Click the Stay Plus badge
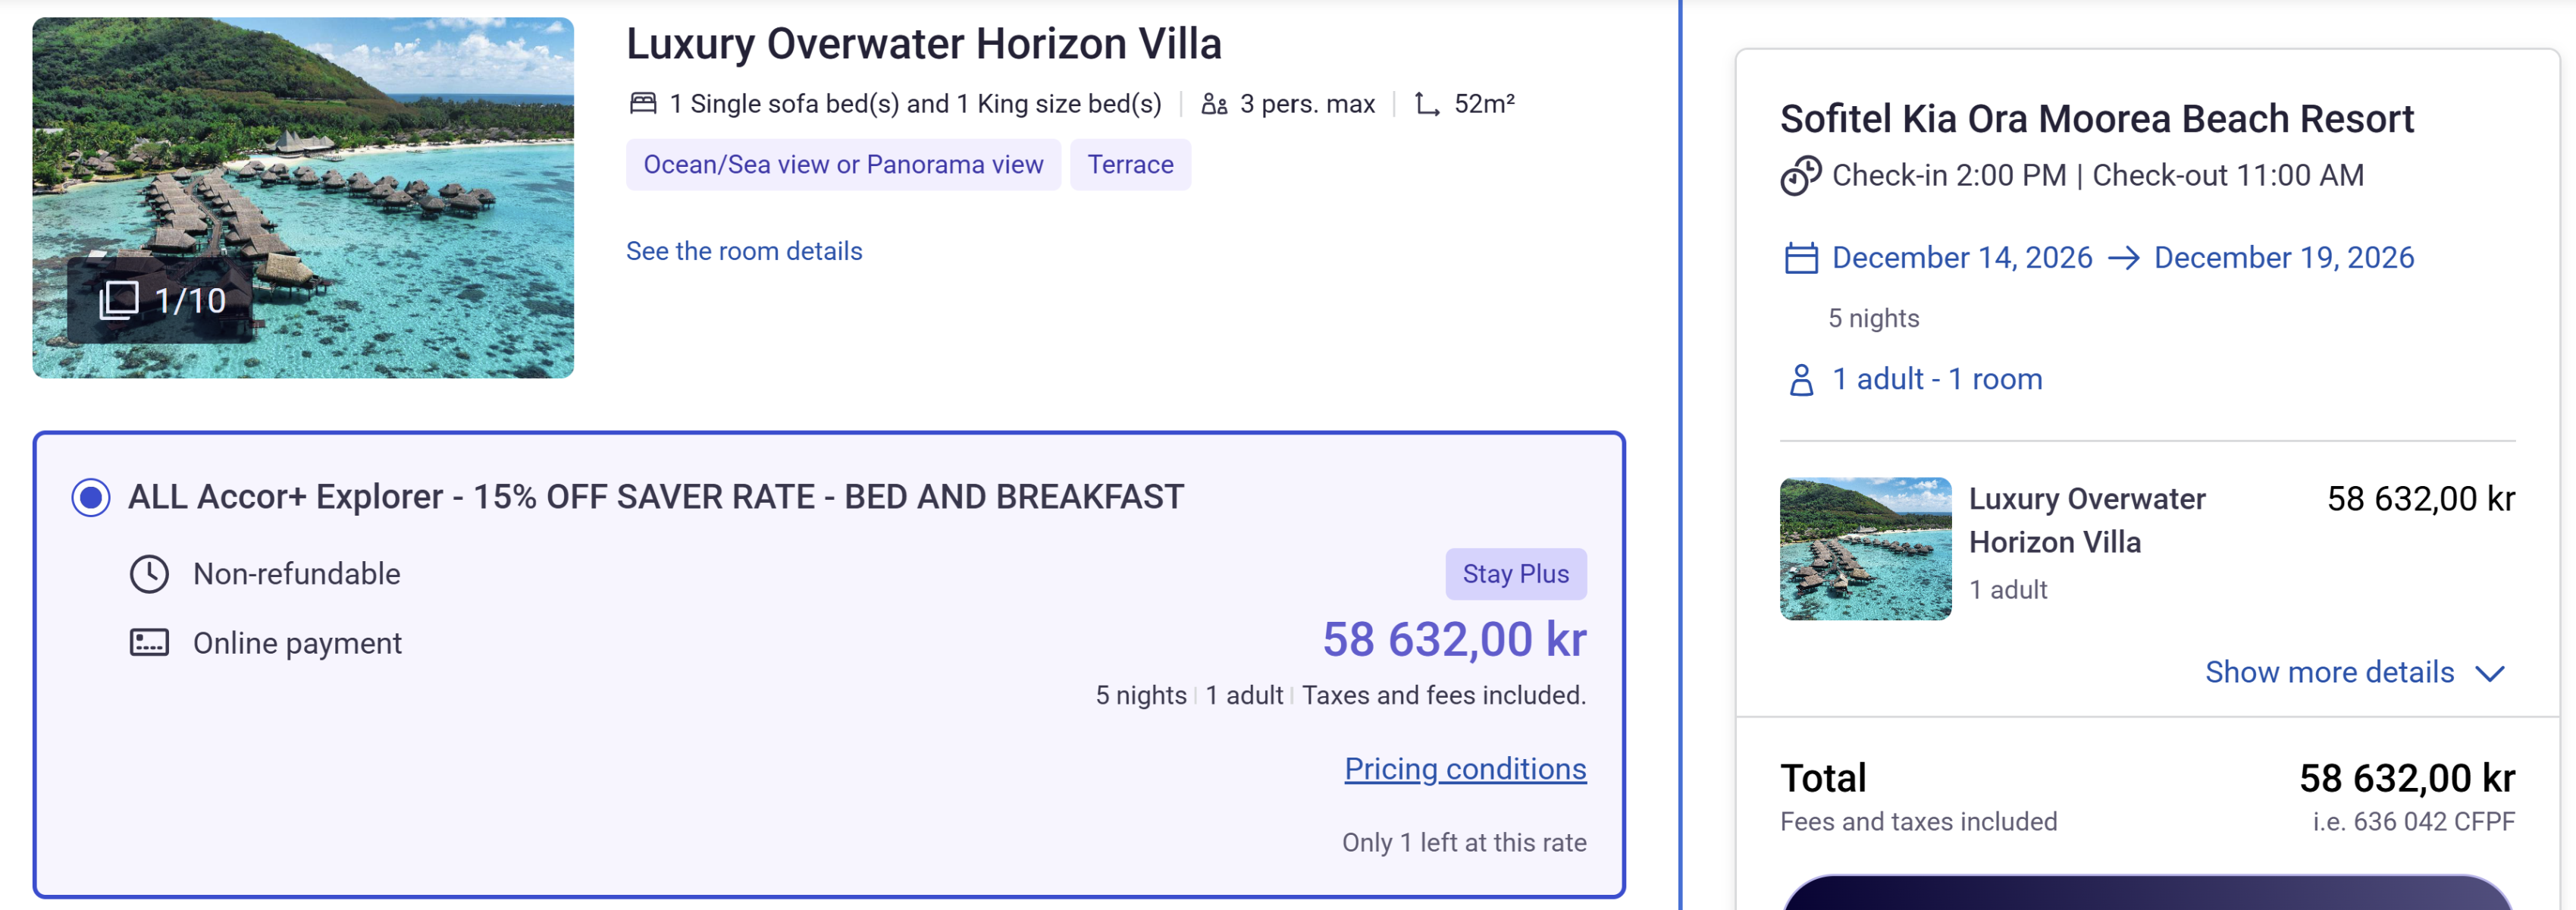The height and width of the screenshot is (910, 2576). click(1515, 574)
